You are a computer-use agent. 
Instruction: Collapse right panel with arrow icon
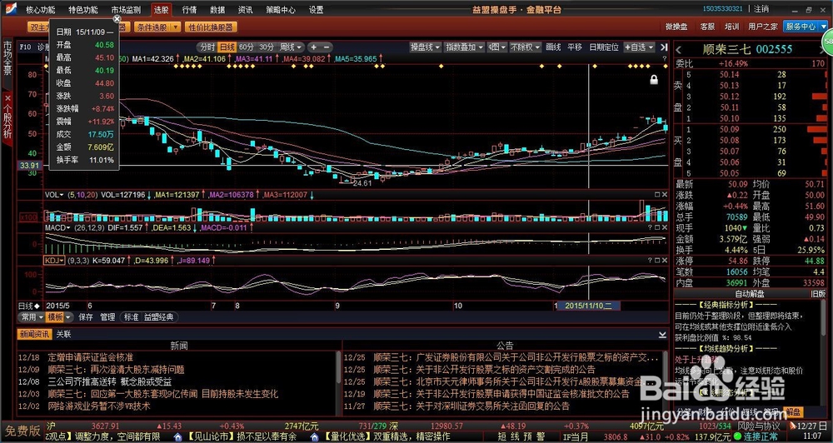pyautogui.click(x=664, y=47)
